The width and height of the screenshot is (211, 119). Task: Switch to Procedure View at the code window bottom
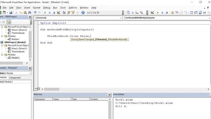[36, 89]
